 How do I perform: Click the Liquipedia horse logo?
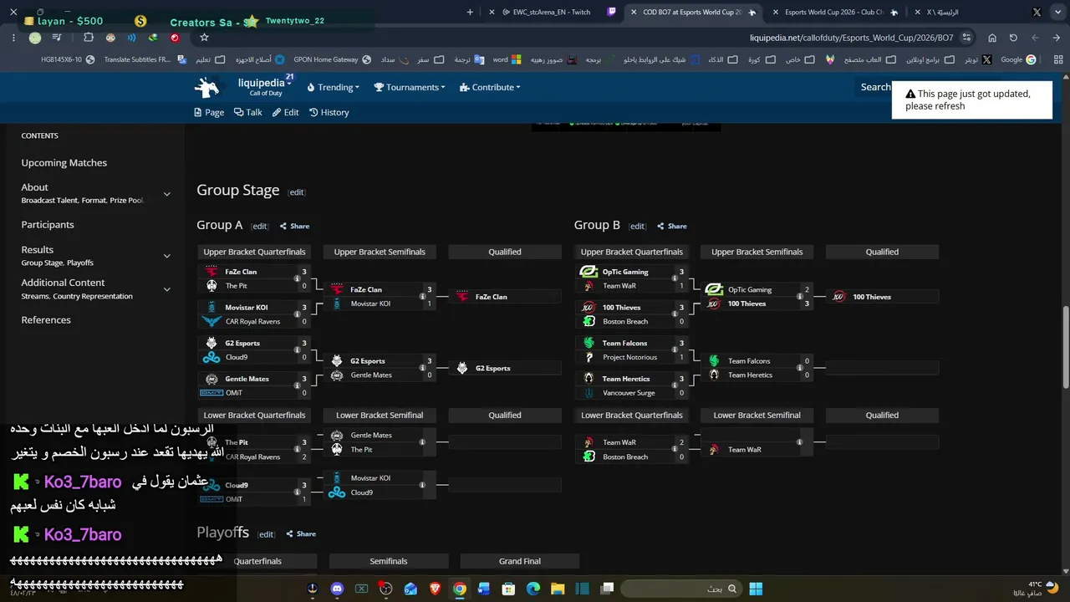[x=207, y=87]
